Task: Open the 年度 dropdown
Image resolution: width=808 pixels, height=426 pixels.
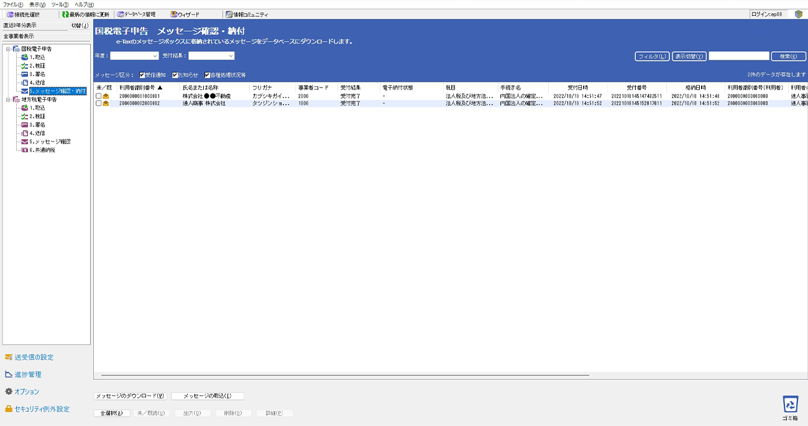Action: pyautogui.click(x=134, y=56)
